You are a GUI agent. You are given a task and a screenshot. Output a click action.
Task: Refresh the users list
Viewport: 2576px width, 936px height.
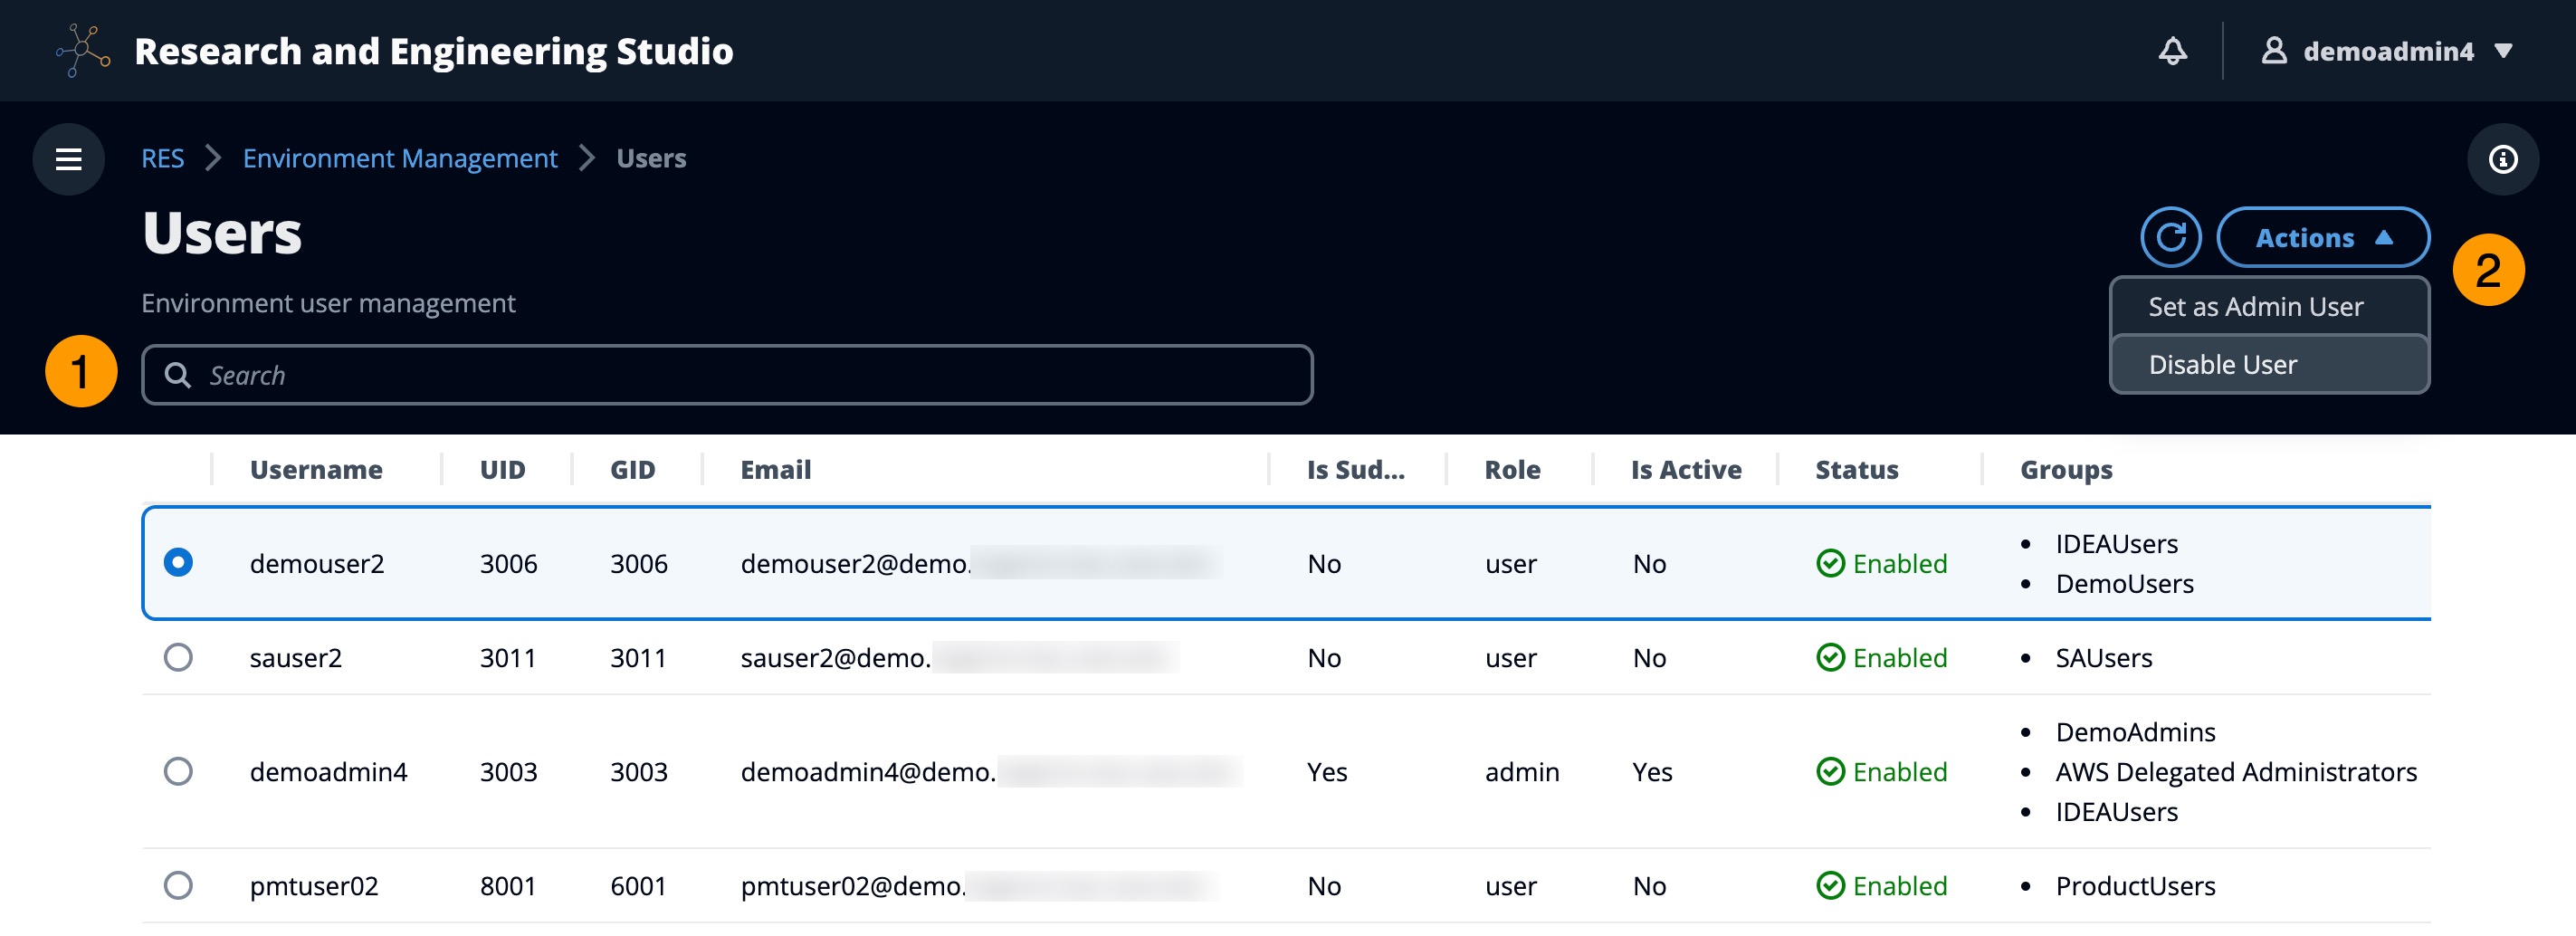coord(2170,237)
